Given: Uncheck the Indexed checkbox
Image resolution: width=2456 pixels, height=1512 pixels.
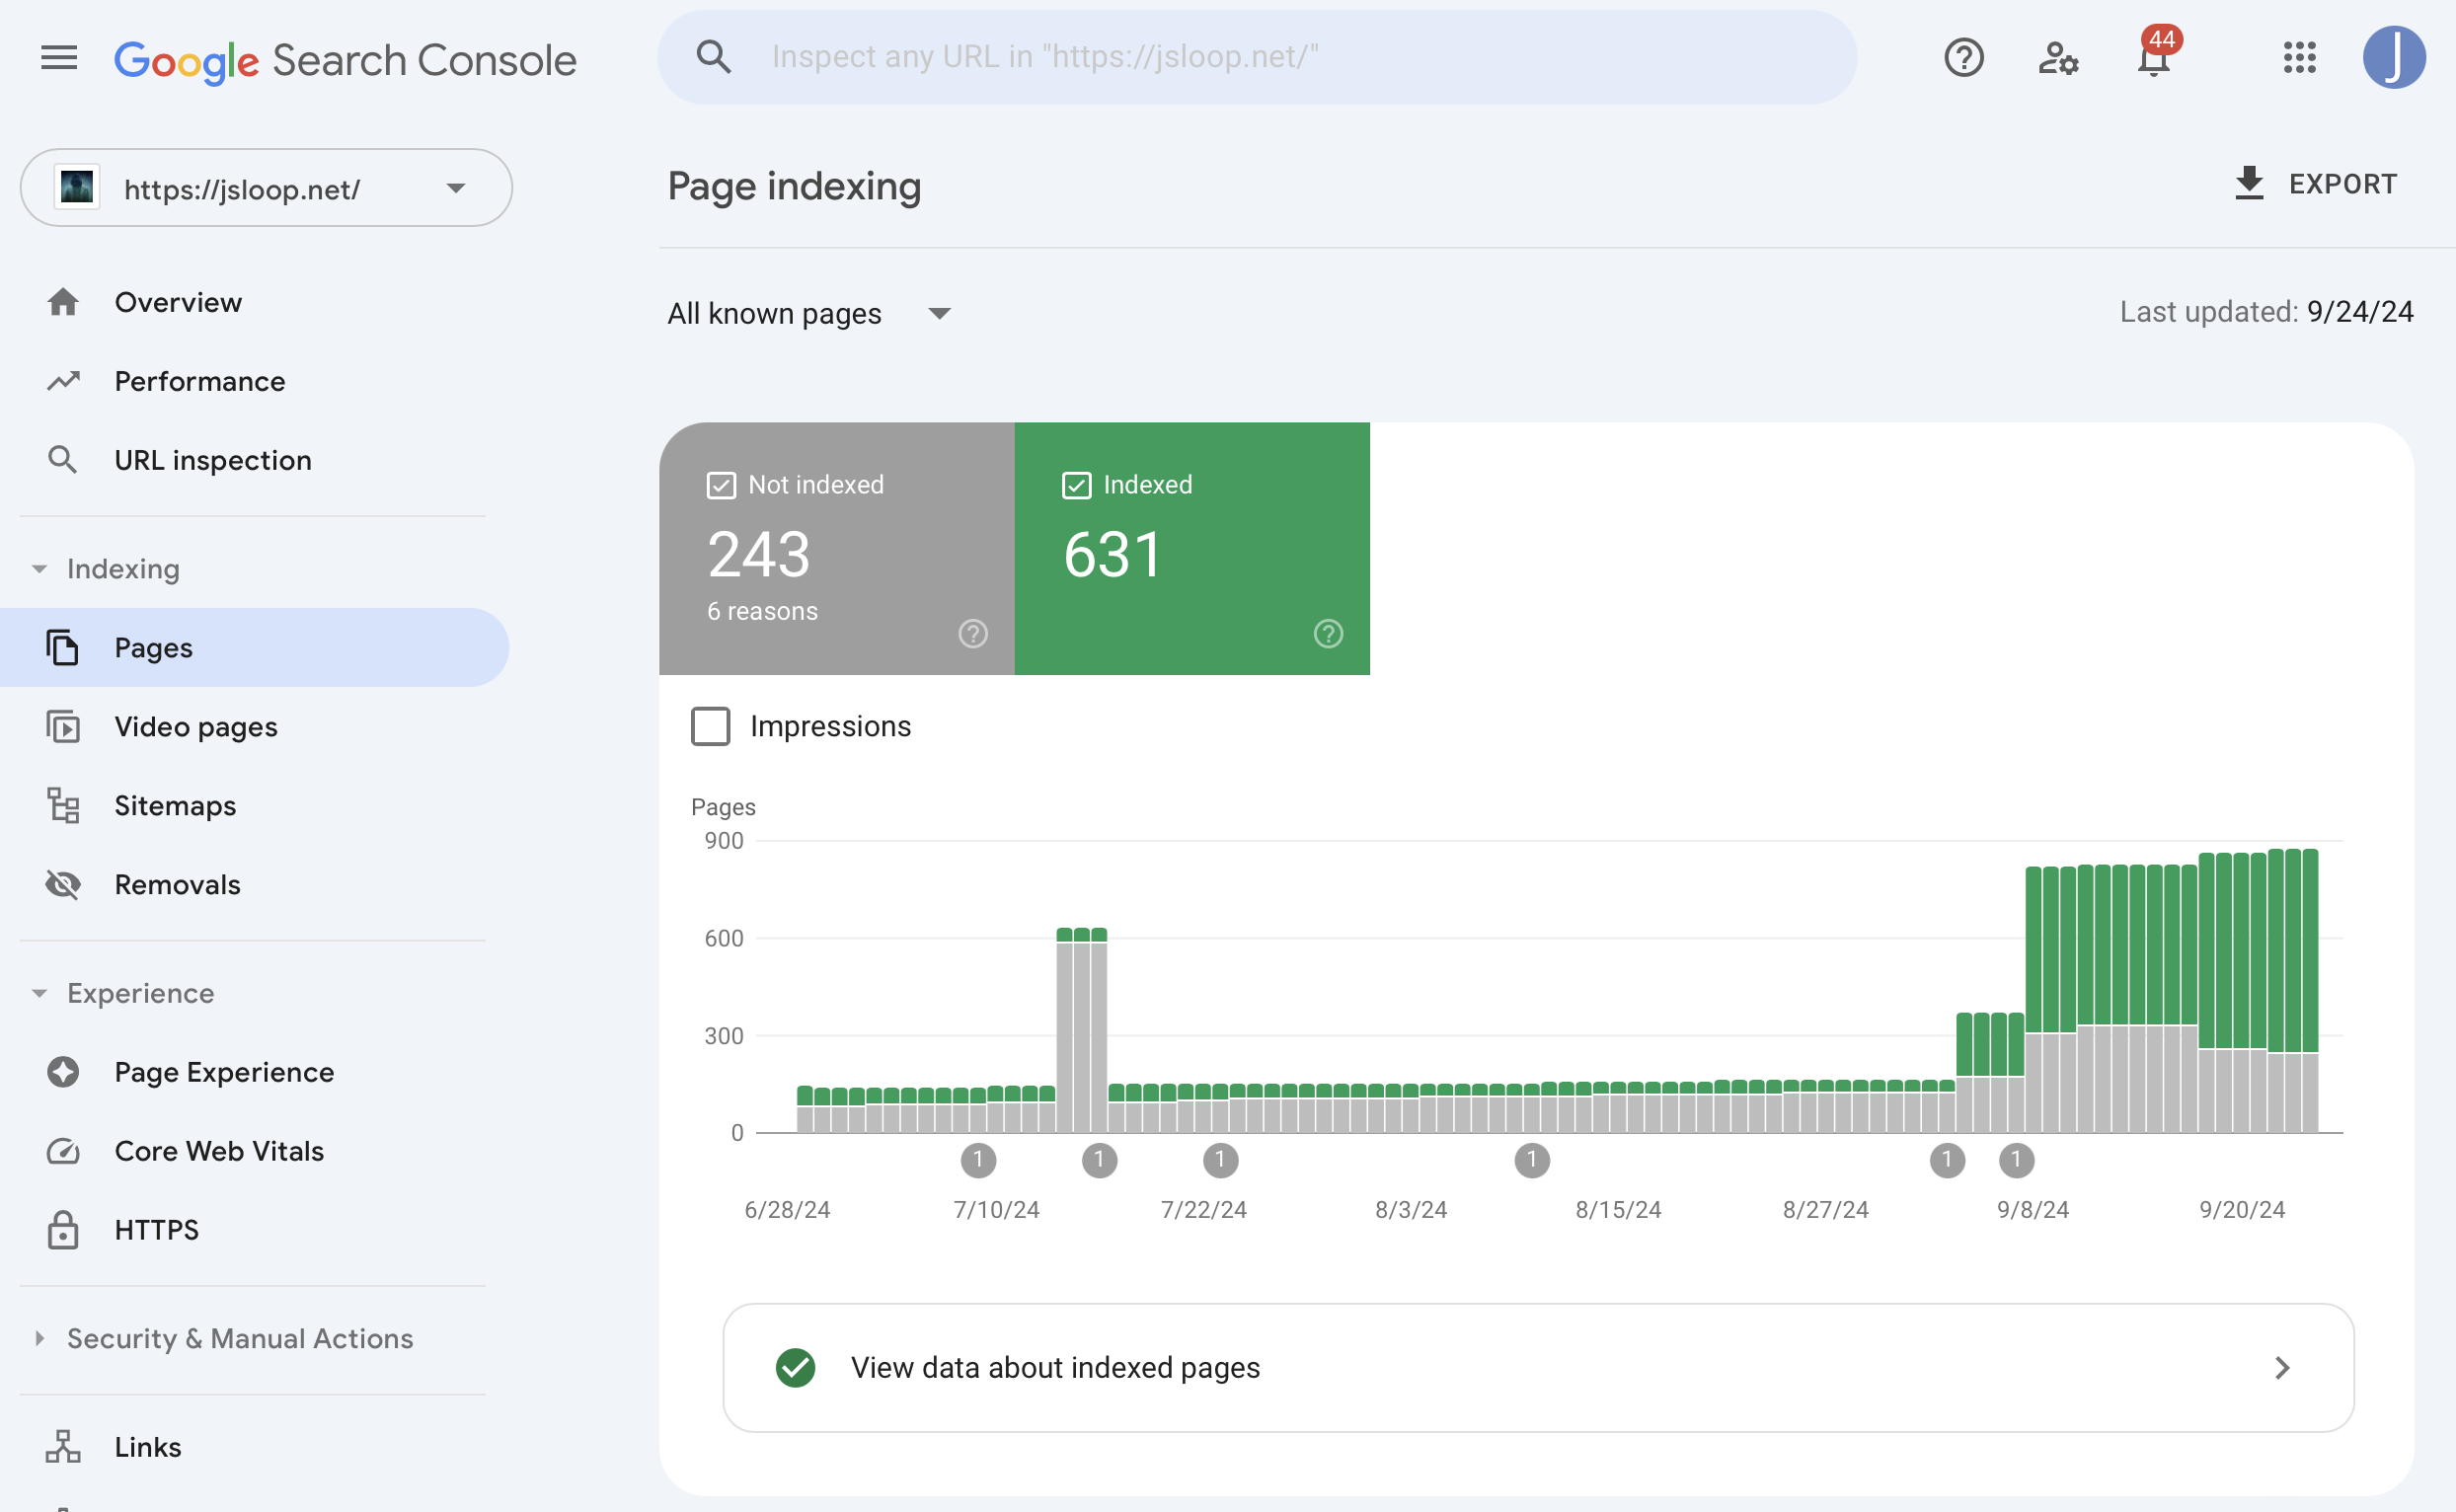Looking at the screenshot, I should 1076,486.
